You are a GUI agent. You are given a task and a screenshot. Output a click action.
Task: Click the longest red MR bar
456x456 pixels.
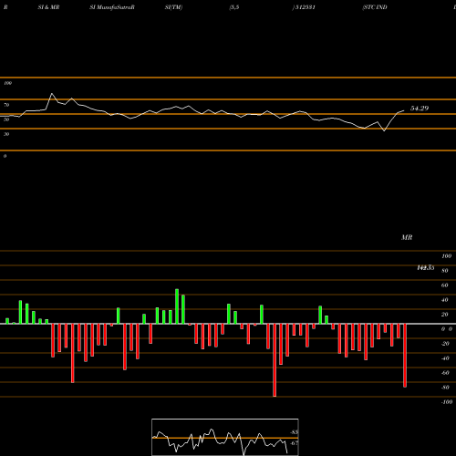(275, 360)
